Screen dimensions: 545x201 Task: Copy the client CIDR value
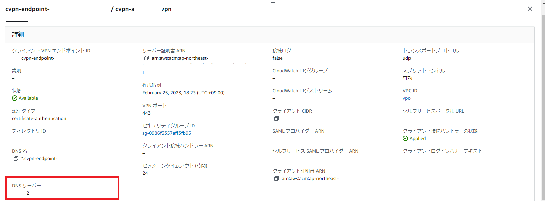pyautogui.click(x=276, y=119)
